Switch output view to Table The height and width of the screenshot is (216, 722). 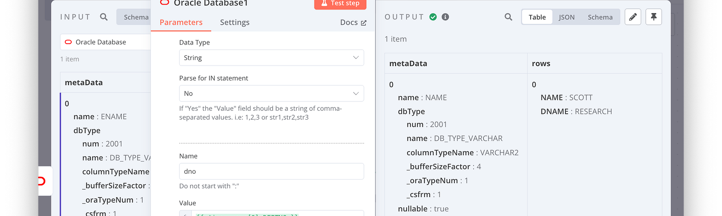[537, 17]
